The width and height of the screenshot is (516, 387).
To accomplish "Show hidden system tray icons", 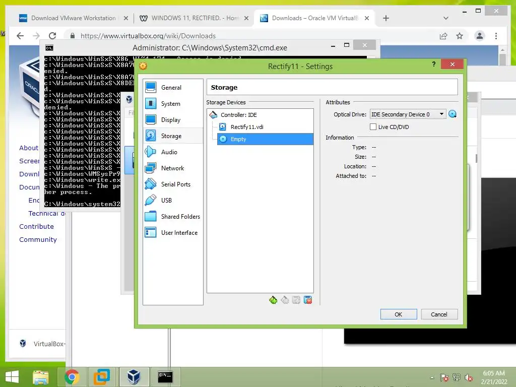I will 432,377.
